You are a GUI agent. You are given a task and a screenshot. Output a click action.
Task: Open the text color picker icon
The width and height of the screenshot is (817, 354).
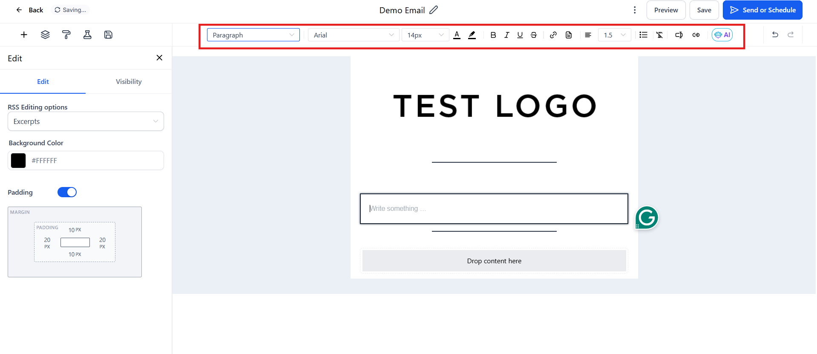[x=457, y=35]
